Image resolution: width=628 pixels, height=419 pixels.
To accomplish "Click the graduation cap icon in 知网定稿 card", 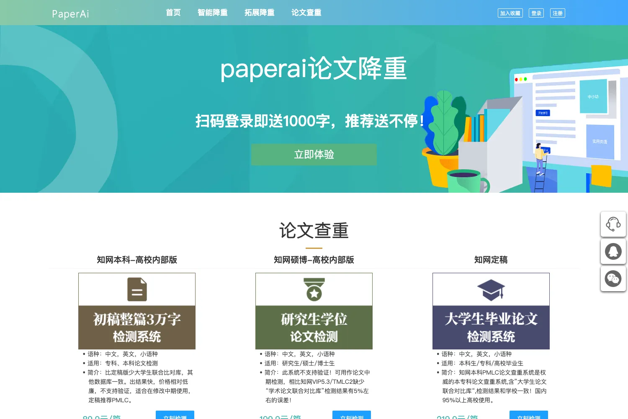I will click(x=491, y=290).
